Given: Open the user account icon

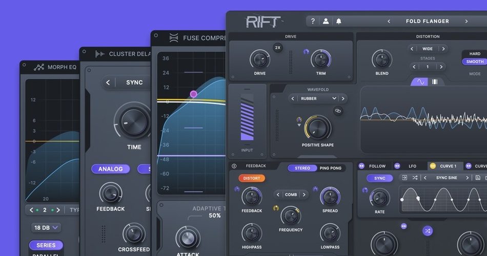Looking at the screenshot, I should point(326,22).
